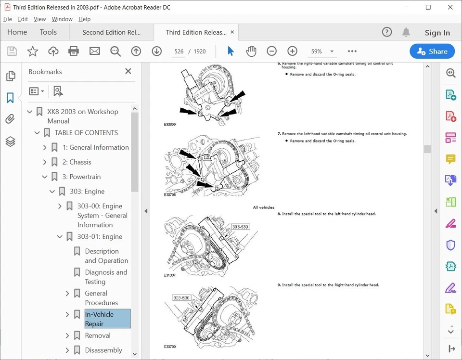
Task: Select the Hand pan tool
Action: coord(251,51)
